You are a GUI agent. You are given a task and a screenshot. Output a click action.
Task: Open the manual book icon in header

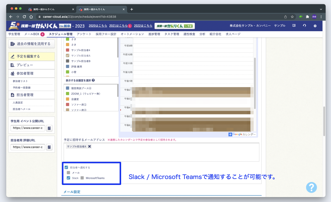[294, 26]
